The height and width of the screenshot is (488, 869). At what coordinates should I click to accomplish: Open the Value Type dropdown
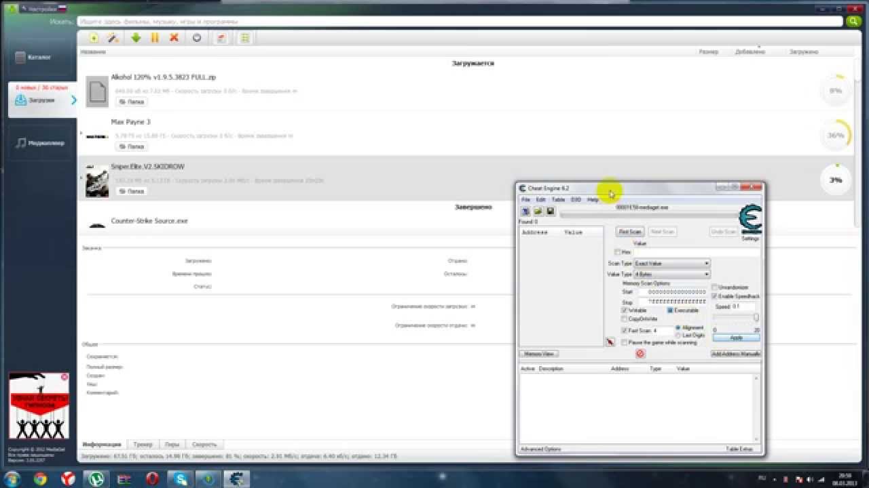(x=671, y=274)
